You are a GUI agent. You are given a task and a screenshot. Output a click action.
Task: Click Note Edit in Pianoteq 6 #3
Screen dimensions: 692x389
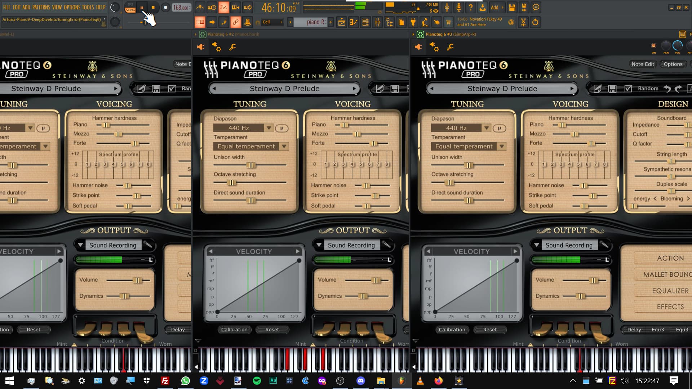click(x=643, y=64)
